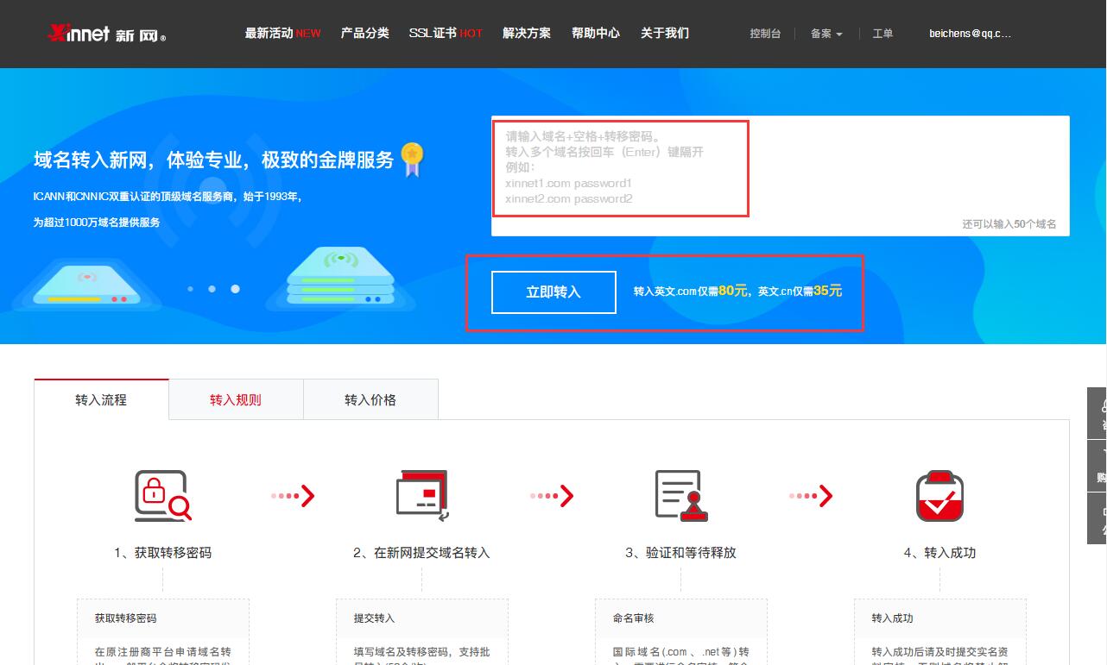Switch to the 转入规则 tab
This screenshot has width=1107, height=665.
[x=236, y=399]
